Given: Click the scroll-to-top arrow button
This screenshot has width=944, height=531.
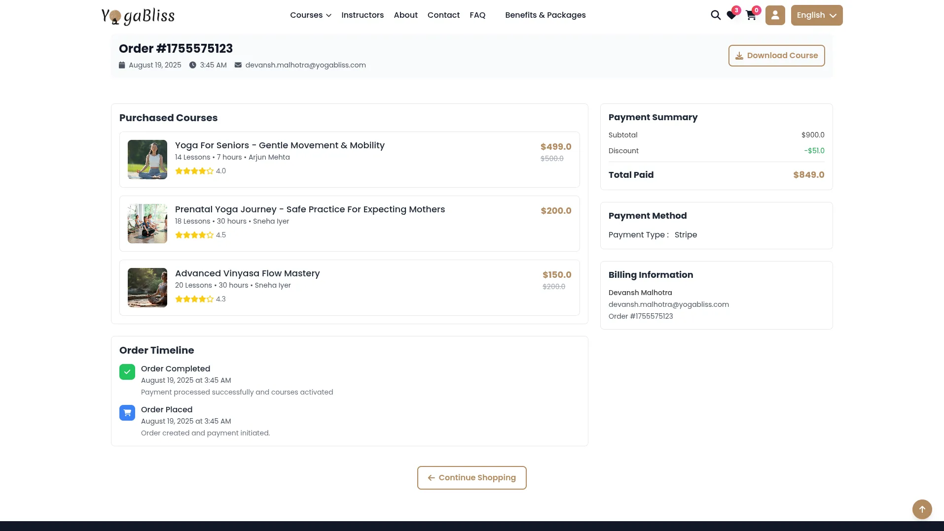Looking at the screenshot, I should [x=922, y=509].
